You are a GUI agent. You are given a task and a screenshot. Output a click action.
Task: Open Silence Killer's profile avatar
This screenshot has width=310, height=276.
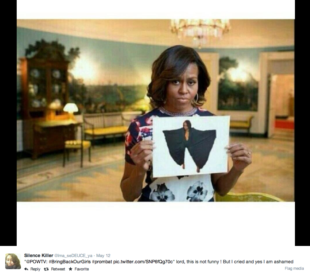point(13,261)
